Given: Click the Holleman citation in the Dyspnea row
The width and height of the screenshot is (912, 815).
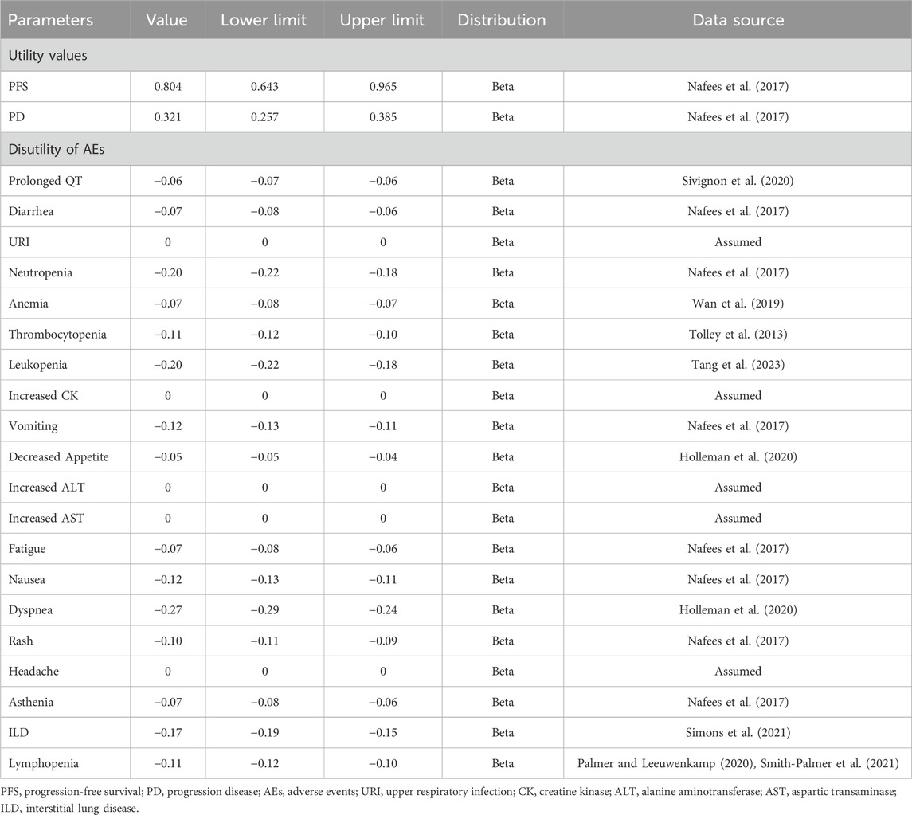Looking at the screenshot, I should click(x=737, y=610).
